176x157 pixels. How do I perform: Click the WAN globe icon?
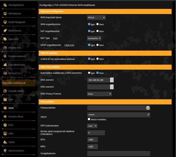(5, 108)
